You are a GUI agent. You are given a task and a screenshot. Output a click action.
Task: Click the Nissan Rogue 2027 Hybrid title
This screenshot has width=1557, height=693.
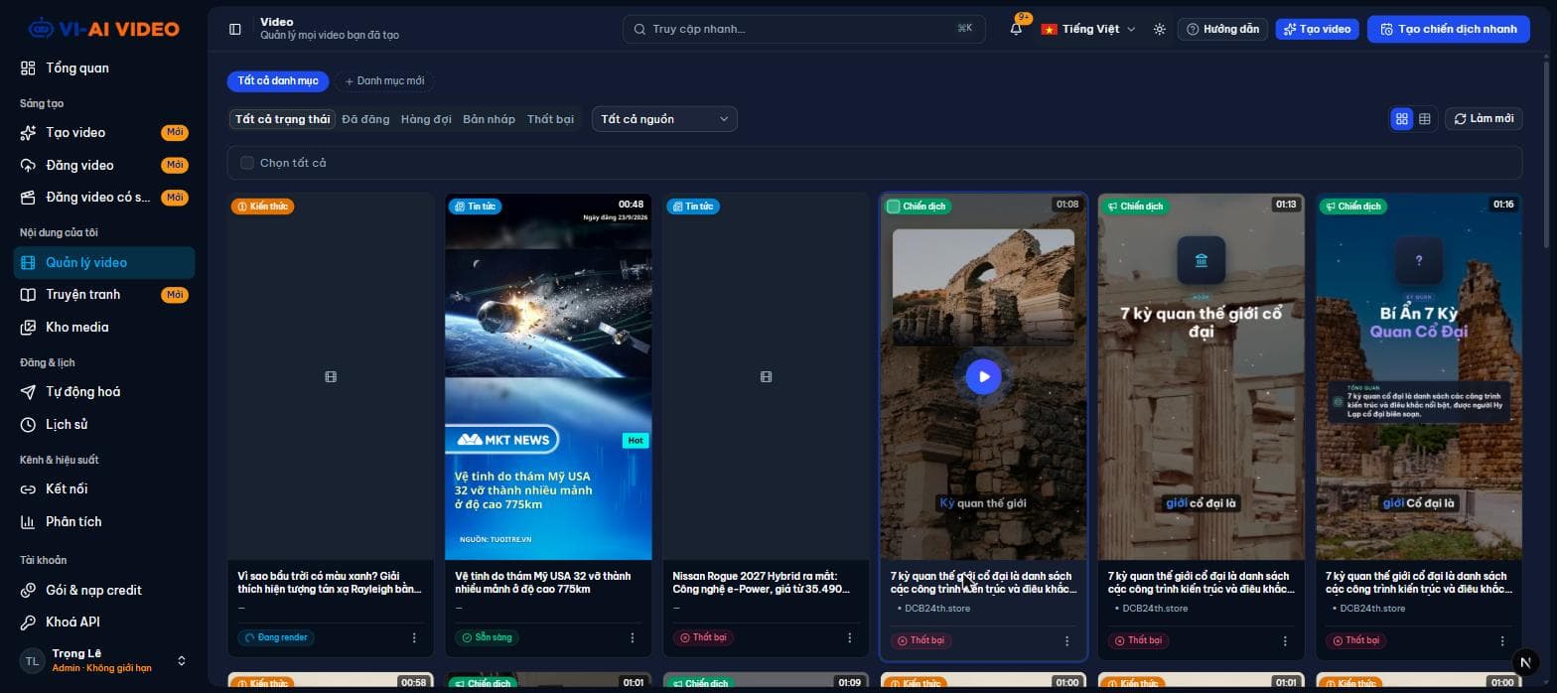pos(761,582)
